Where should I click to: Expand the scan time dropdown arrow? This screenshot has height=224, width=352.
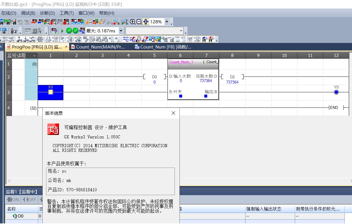pos(121,31)
